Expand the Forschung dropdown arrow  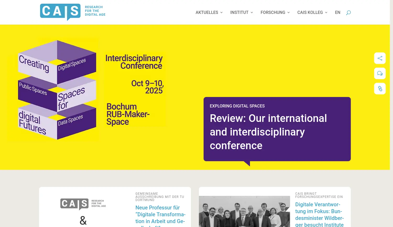click(x=288, y=13)
